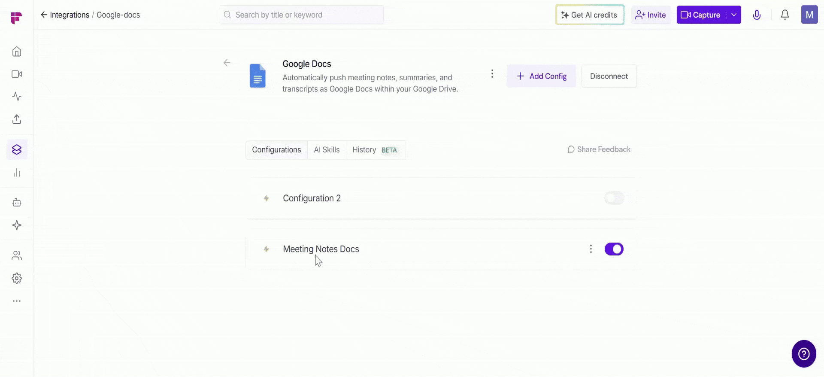Open the Team members icon in sidebar
Image resolution: width=824 pixels, height=377 pixels.
17,256
